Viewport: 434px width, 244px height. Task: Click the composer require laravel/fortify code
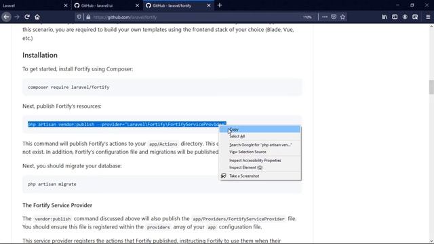tap(68, 87)
